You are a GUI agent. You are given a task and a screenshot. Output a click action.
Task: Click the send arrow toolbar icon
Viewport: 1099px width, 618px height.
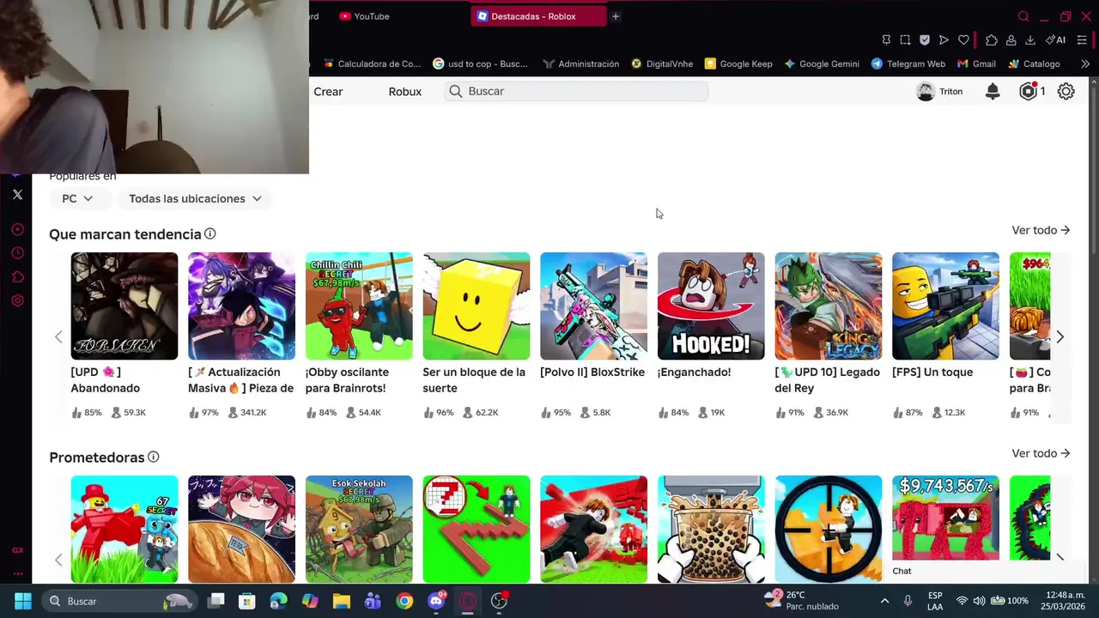(944, 40)
